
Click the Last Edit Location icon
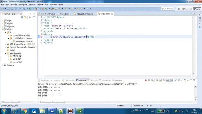pos(78,9)
